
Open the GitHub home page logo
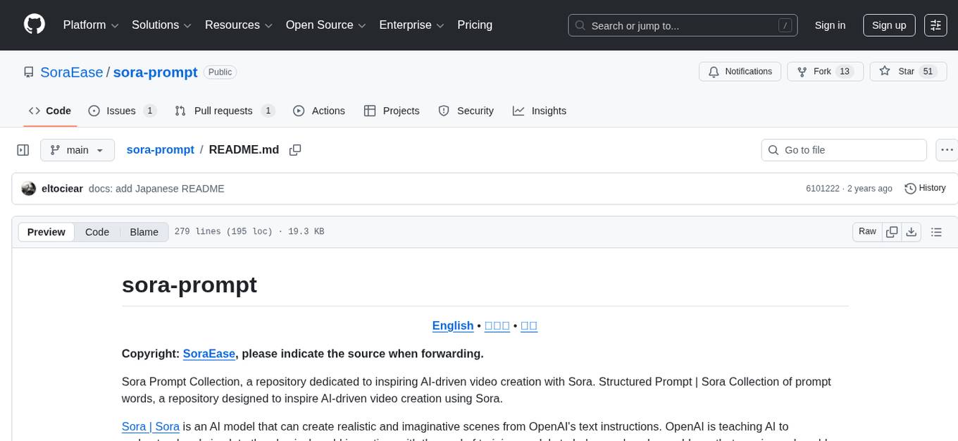[34, 23]
